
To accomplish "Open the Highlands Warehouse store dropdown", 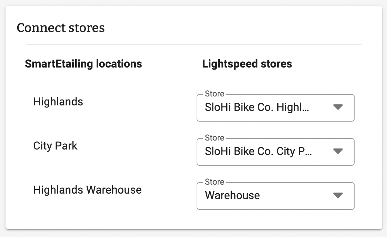I will click(x=275, y=196).
